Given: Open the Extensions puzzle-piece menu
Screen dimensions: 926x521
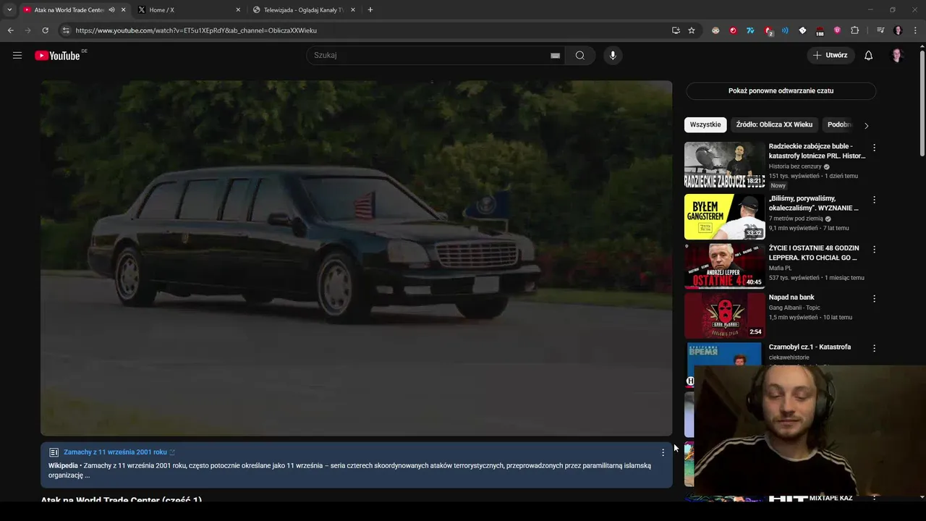Looking at the screenshot, I should (854, 30).
